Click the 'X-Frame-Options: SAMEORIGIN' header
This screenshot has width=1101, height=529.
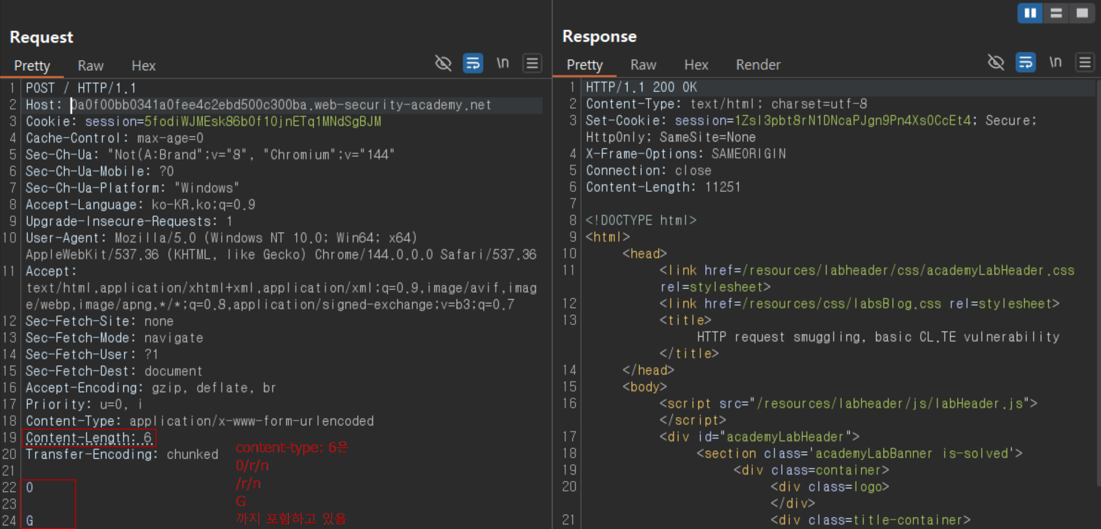(x=686, y=153)
